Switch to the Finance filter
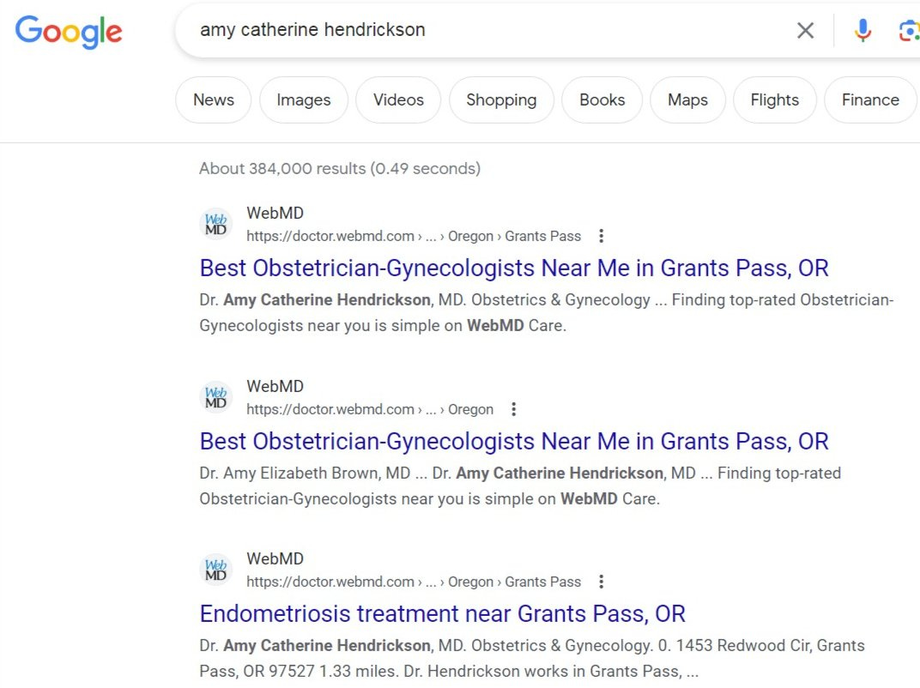This screenshot has height=688, width=920. (870, 100)
